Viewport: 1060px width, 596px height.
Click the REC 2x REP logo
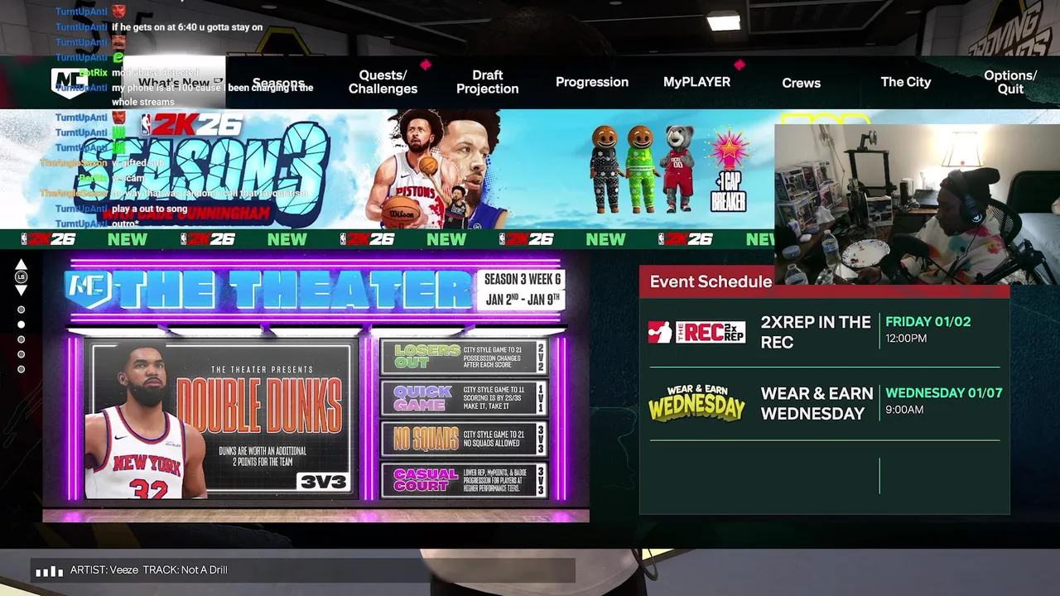[x=696, y=332]
